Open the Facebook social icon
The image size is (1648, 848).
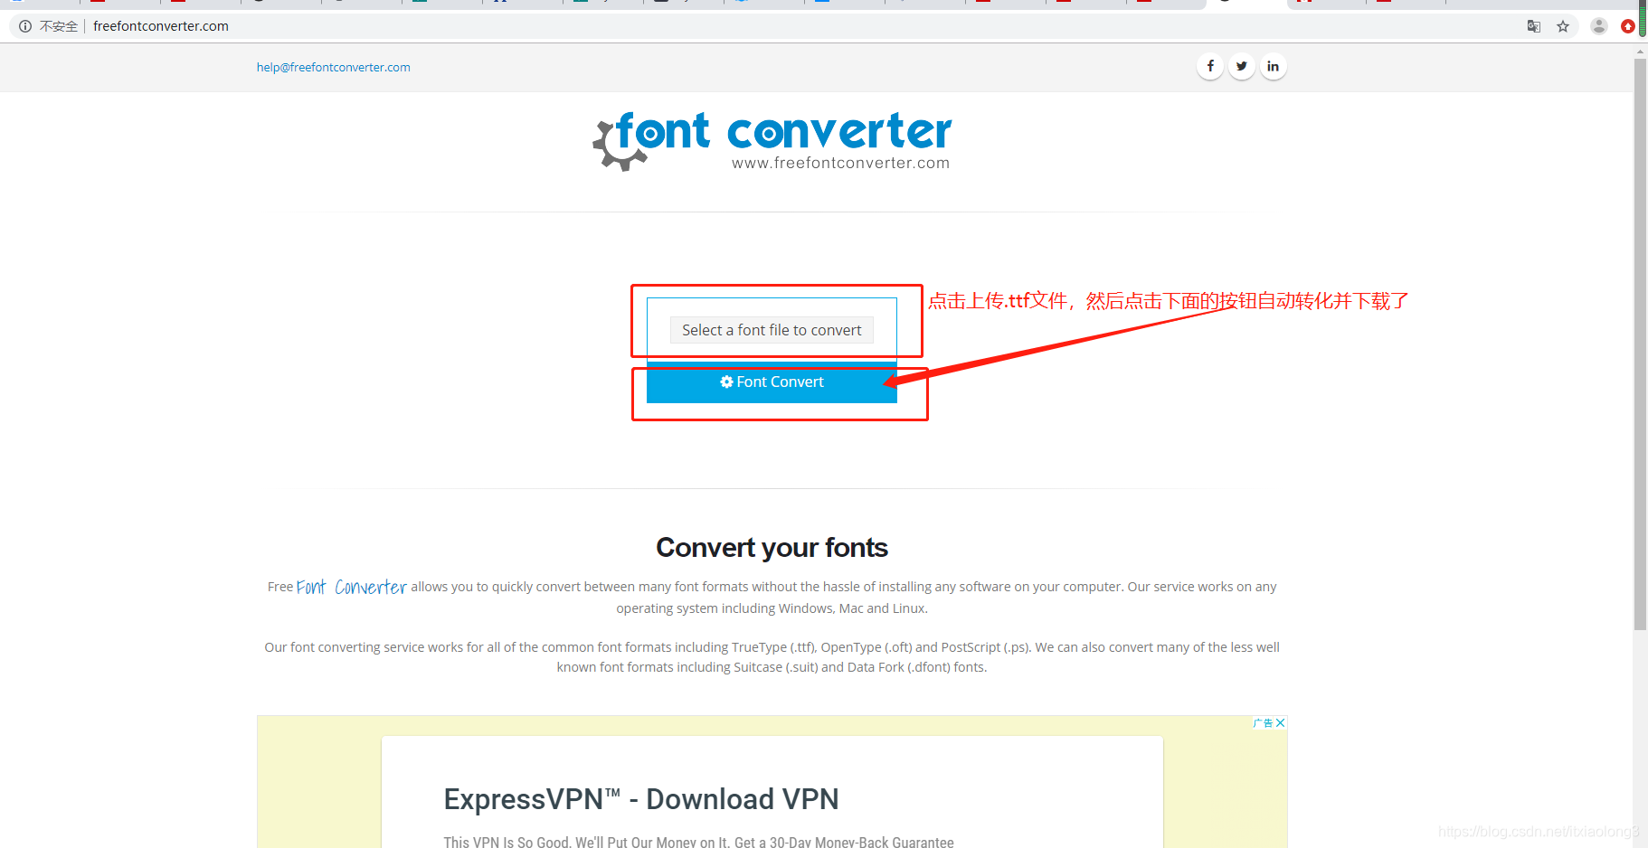(x=1210, y=66)
